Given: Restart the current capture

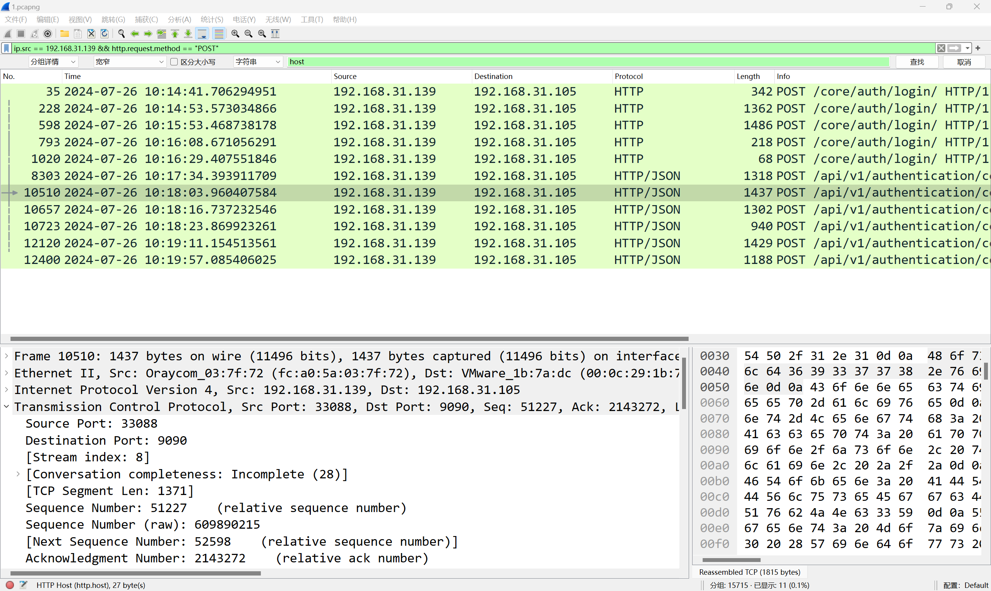Looking at the screenshot, I should click(x=35, y=34).
